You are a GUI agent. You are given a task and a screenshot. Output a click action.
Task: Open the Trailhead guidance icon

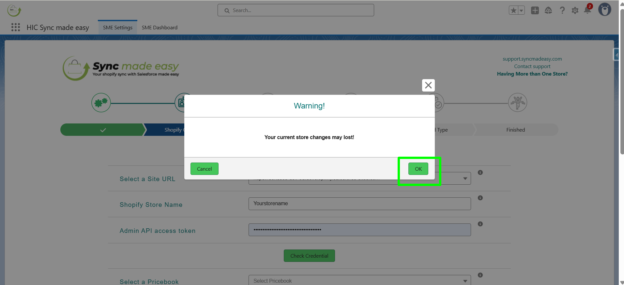pos(548,10)
